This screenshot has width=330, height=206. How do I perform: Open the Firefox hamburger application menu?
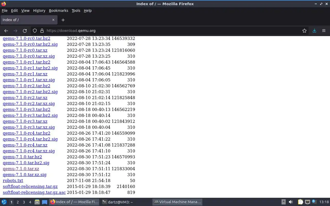click(324, 31)
